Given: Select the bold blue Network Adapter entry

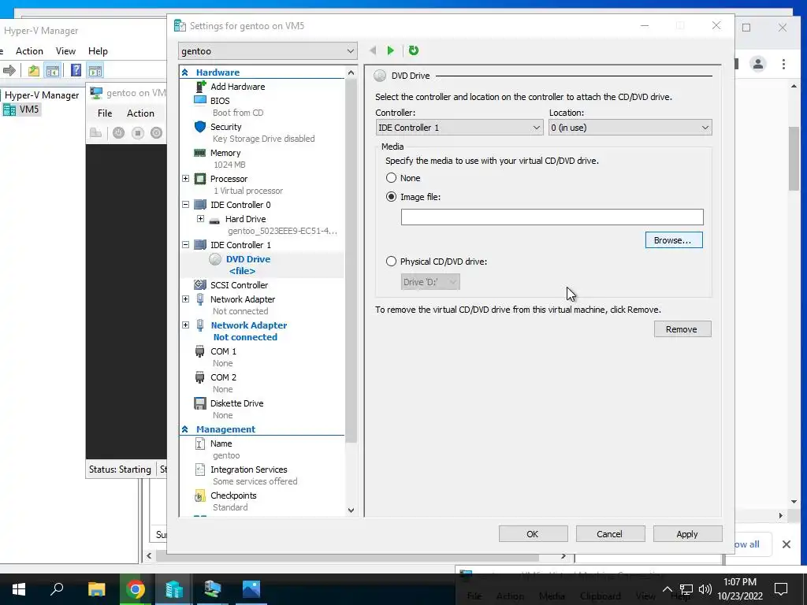Looking at the screenshot, I should [248, 325].
